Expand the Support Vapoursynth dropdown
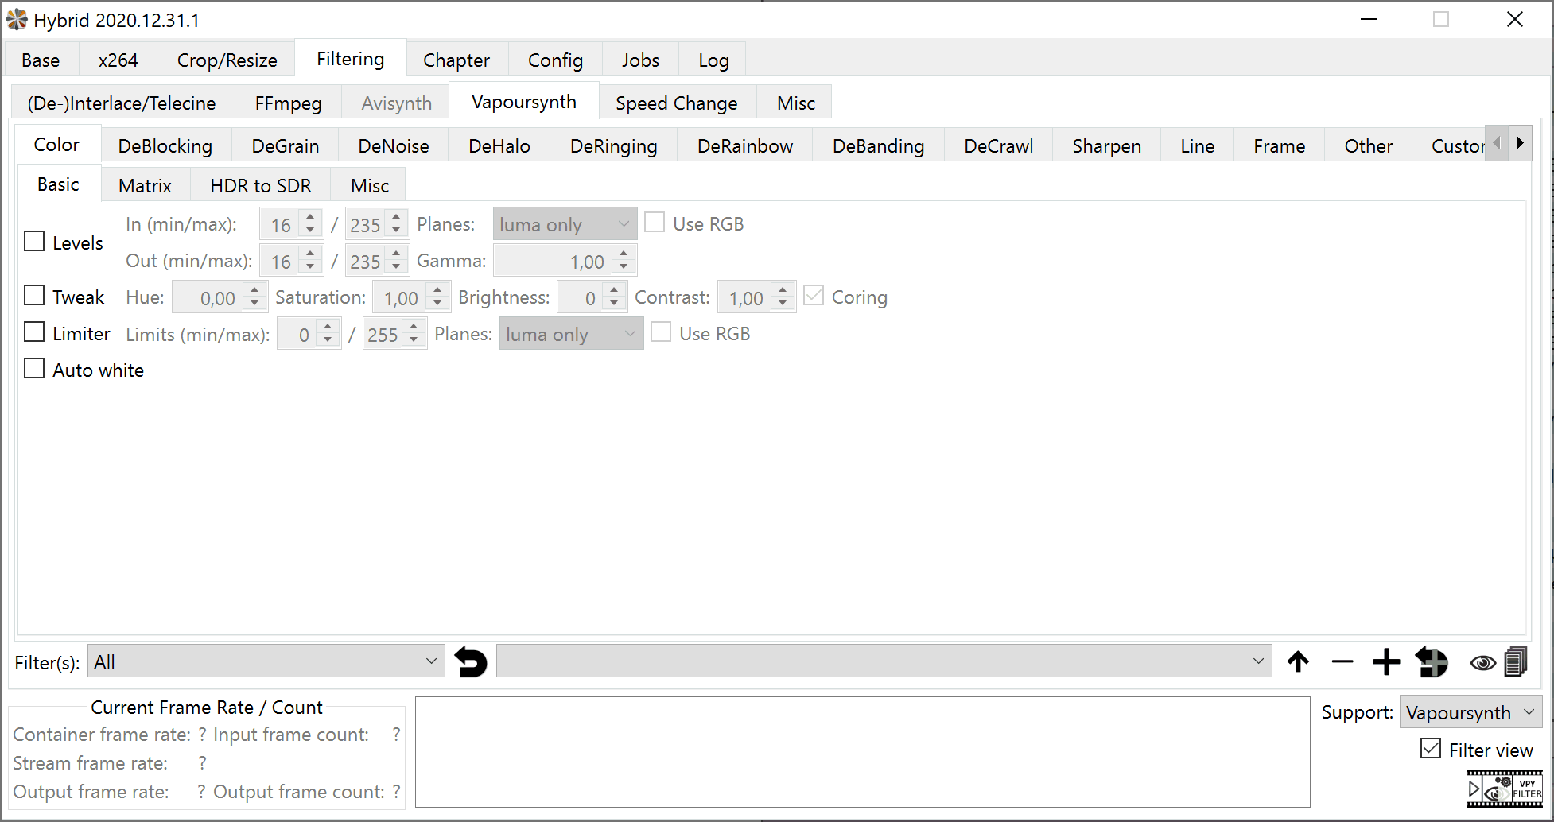 click(x=1470, y=712)
